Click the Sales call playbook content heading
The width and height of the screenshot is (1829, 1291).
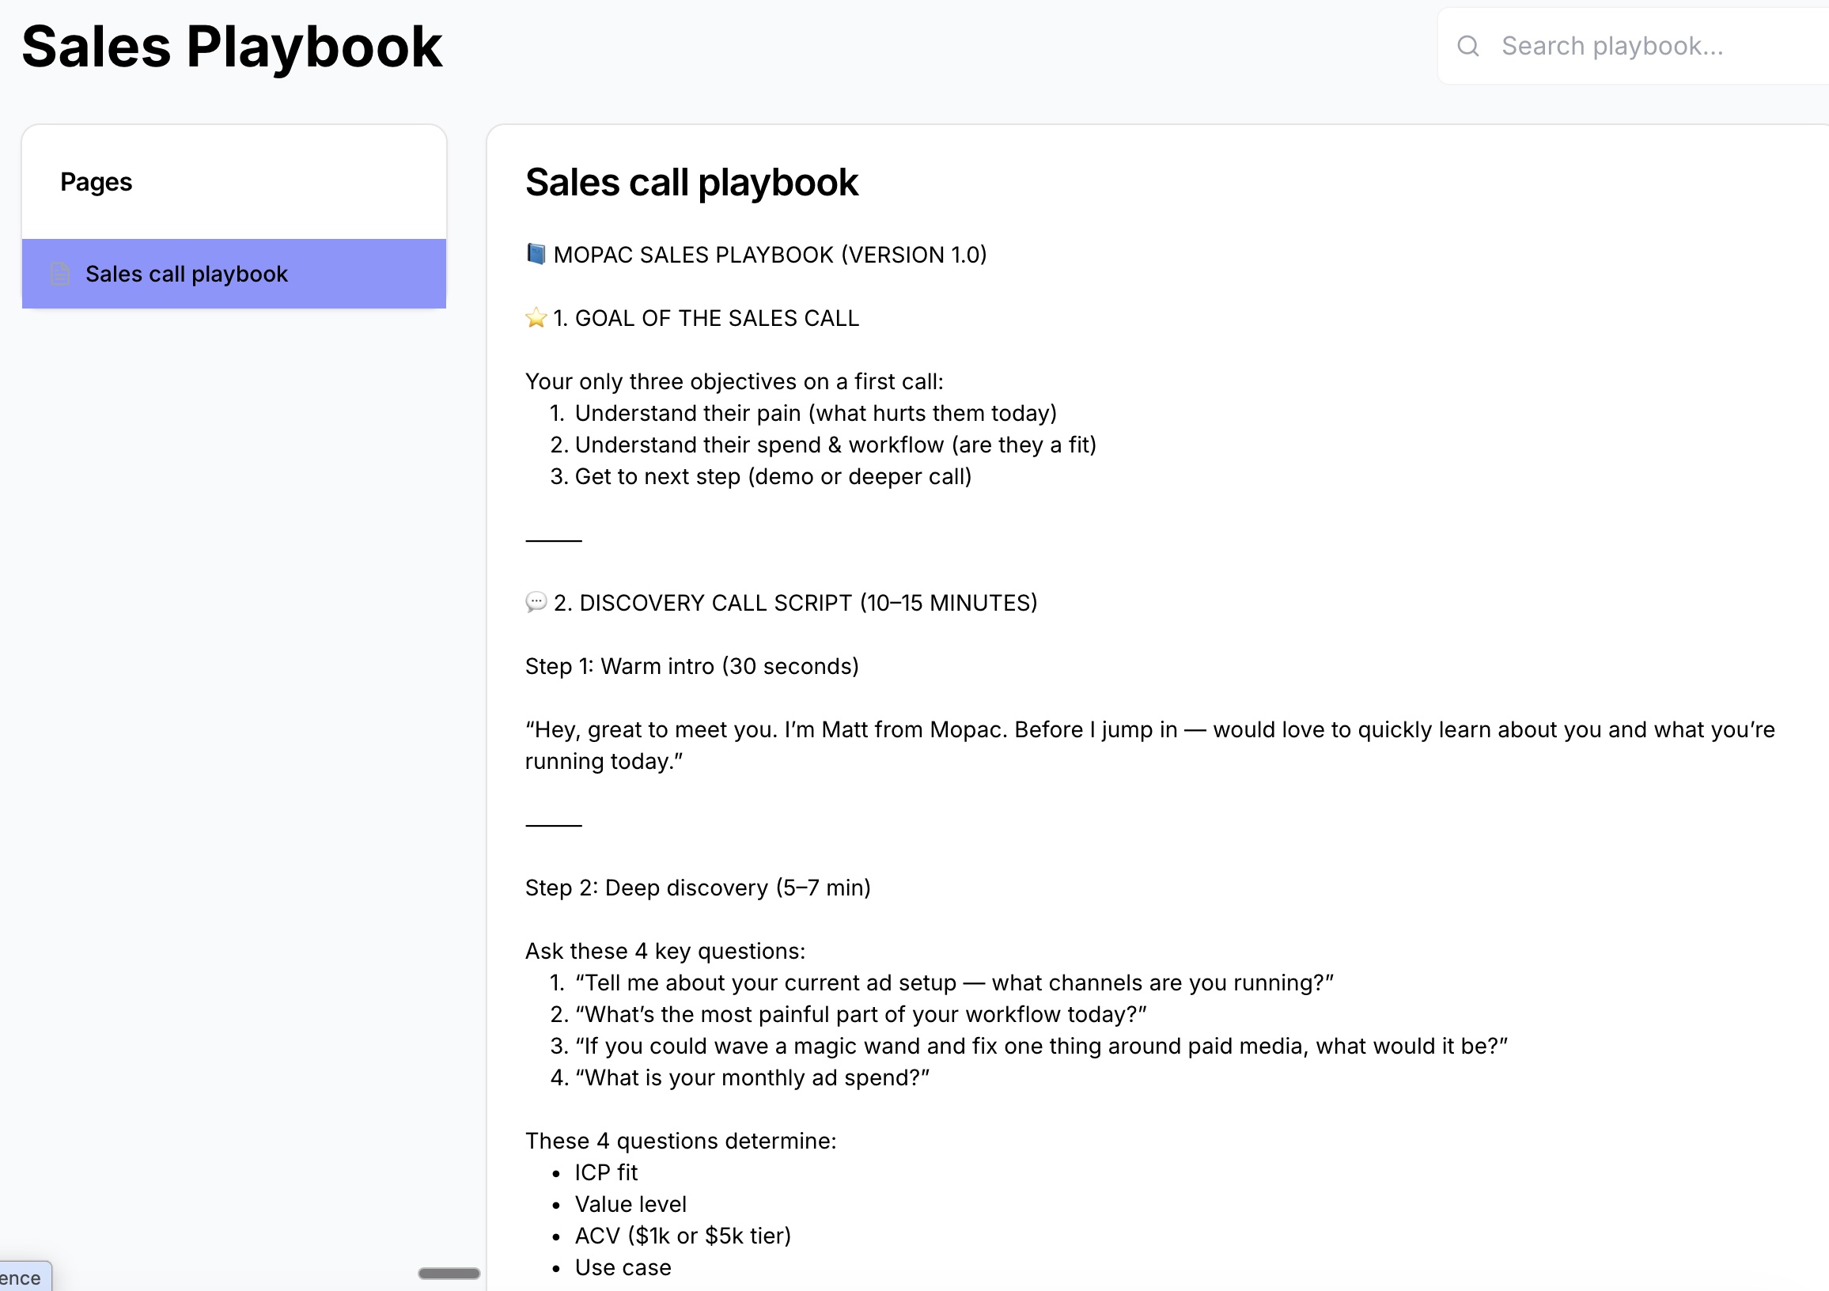[x=691, y=183]
